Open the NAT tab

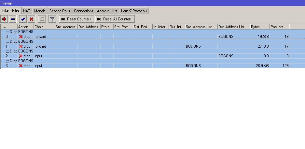(x=27, y=11)
